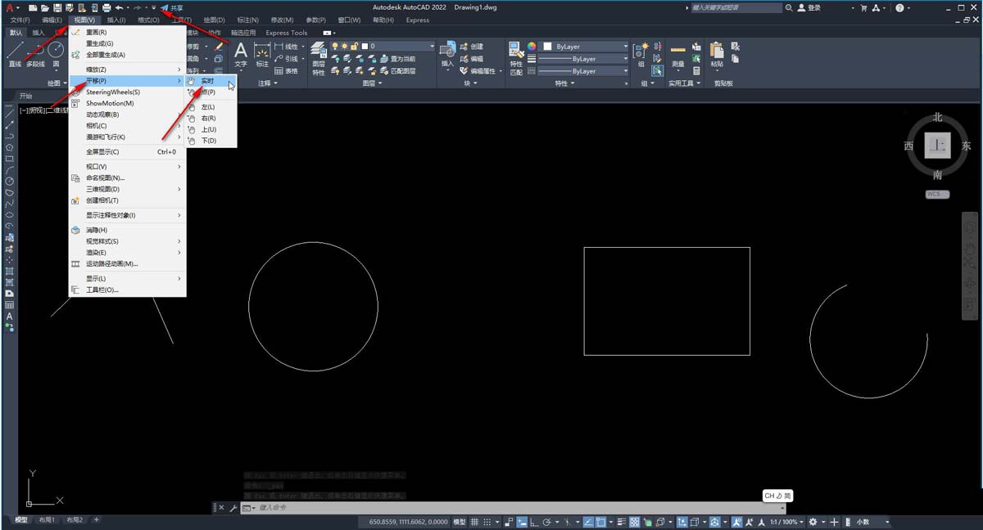Click the 登录 sign in button
The width and height of the screenshot is (983, 530).
click(x=809, y=7)
